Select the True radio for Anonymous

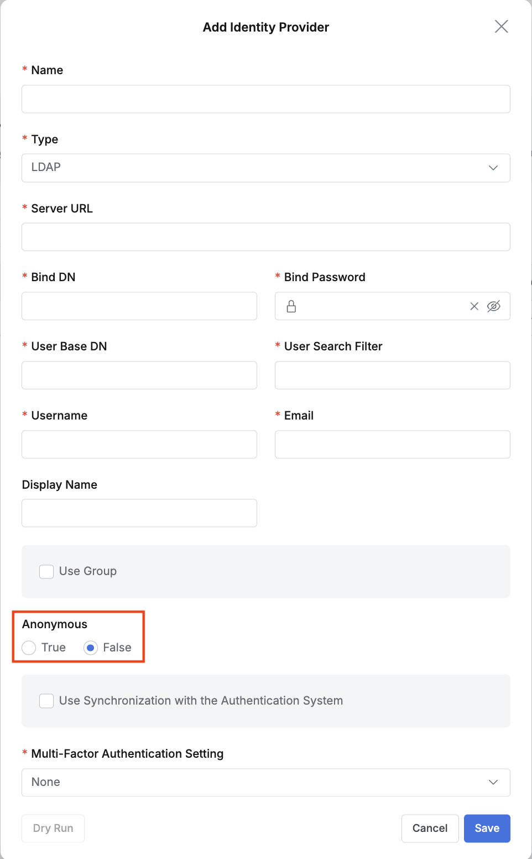coord(29,648)
